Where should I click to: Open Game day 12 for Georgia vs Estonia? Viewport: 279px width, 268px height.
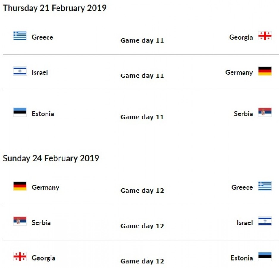pyautogui.click(x=142, y=261)
